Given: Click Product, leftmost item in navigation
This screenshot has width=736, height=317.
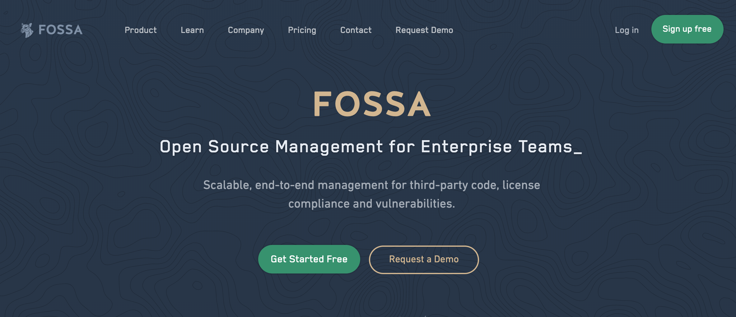Looking at the screenshot, I should point(141,30).
